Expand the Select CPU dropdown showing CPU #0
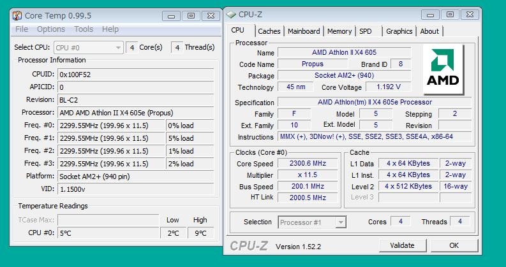The image size is (506, 267). pyautogui.click(x=89, y=48)
